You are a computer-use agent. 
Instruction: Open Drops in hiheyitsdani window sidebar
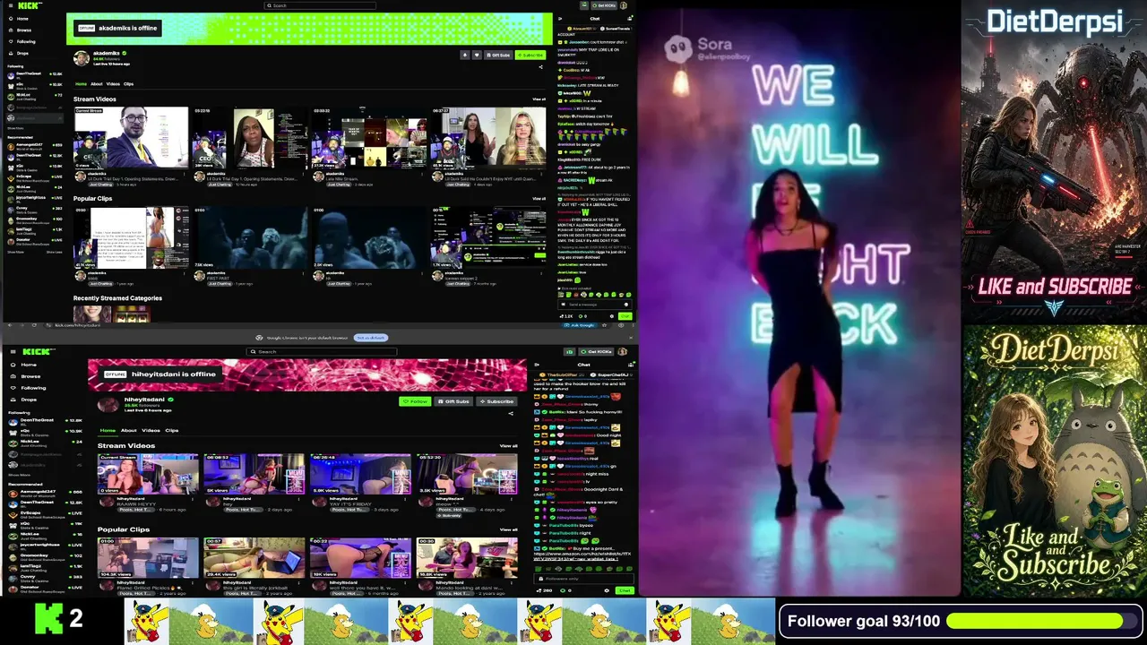[22, 400]
